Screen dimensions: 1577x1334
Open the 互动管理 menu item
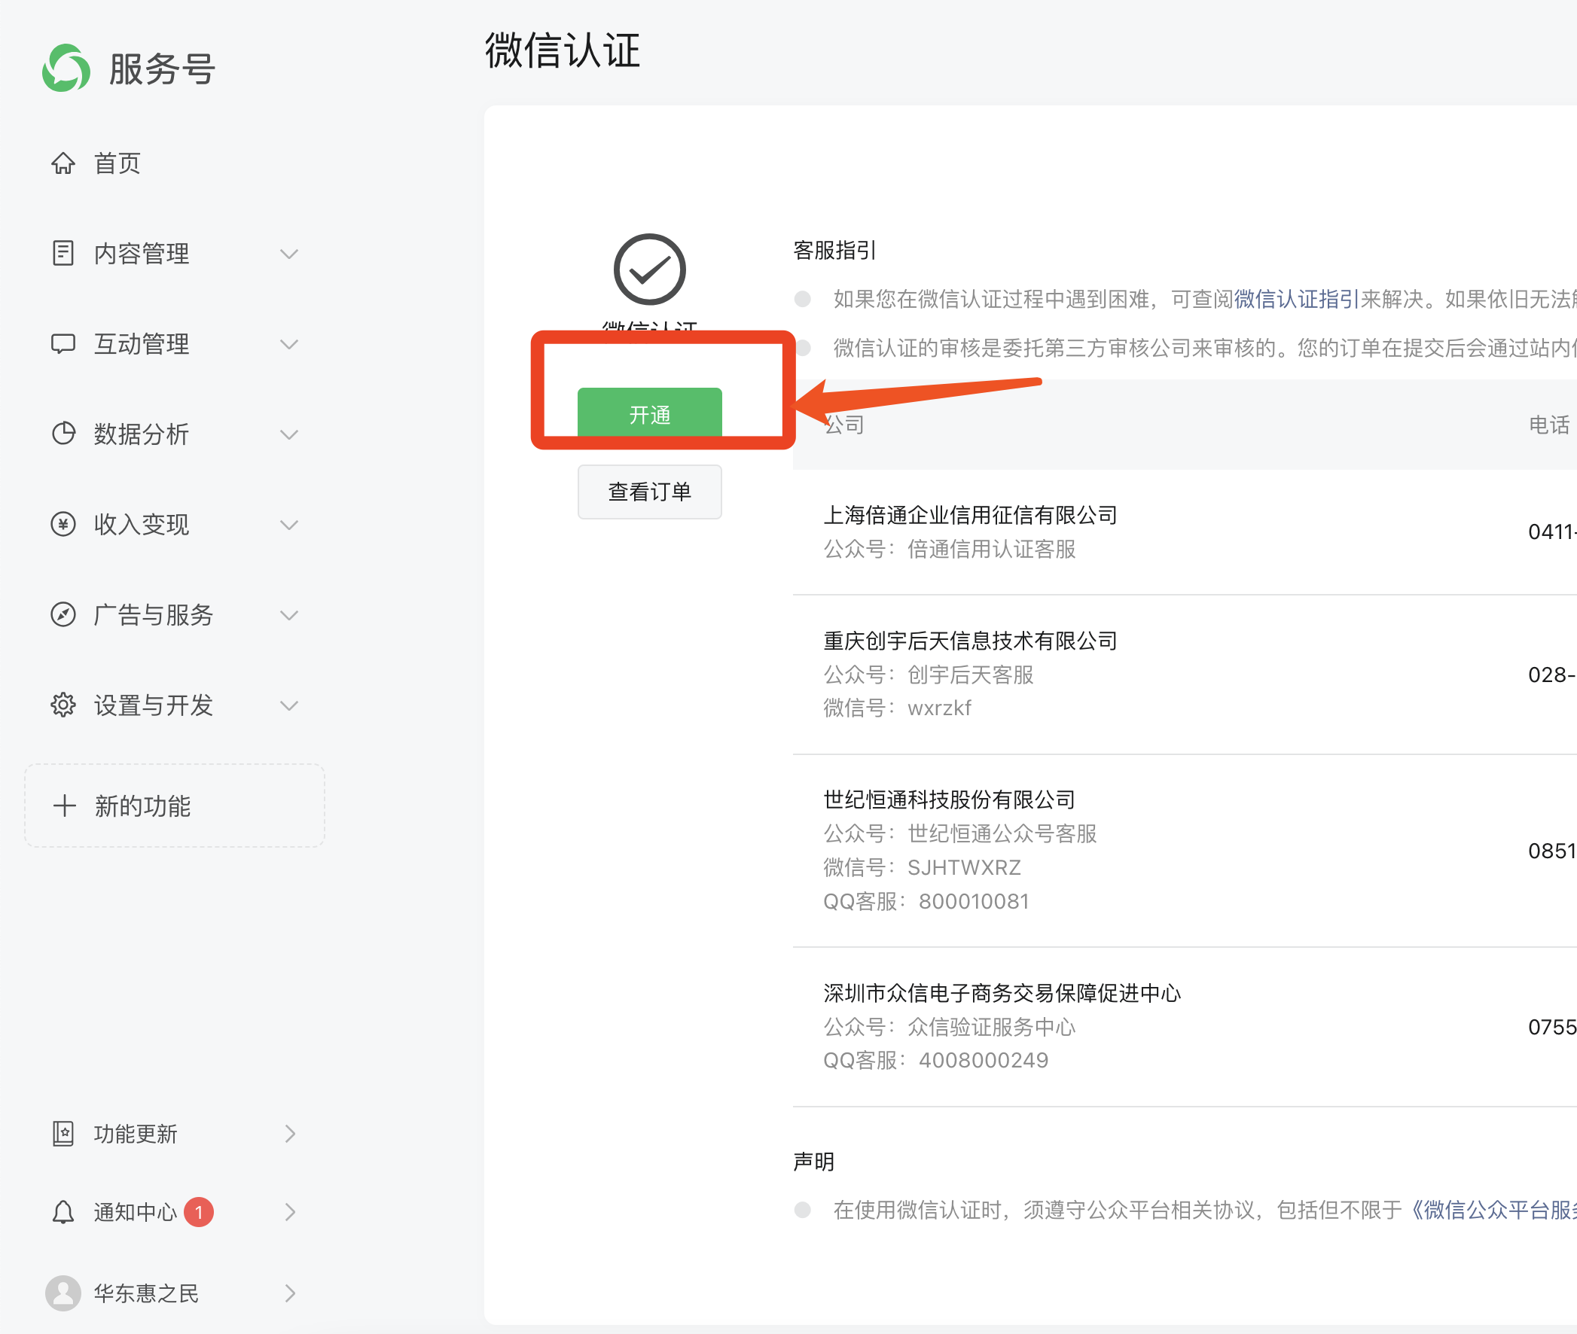142,344
